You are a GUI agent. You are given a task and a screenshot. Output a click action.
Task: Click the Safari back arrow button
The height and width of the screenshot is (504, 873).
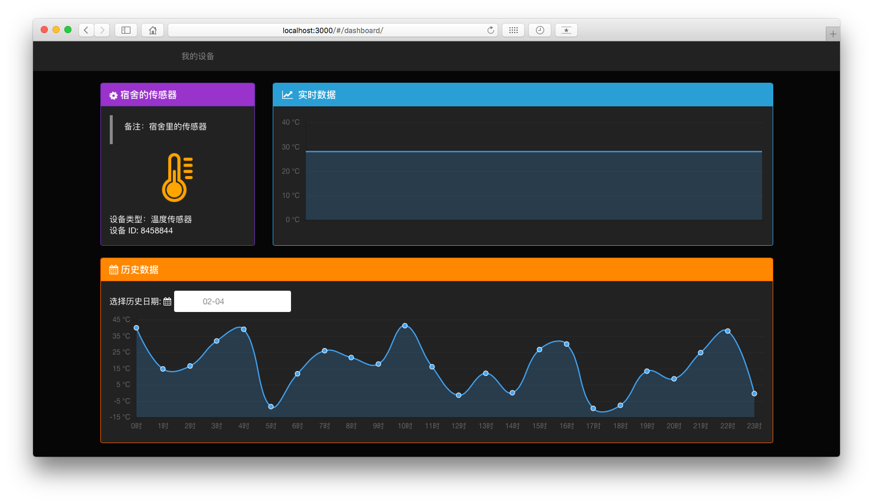coord(86,30)
